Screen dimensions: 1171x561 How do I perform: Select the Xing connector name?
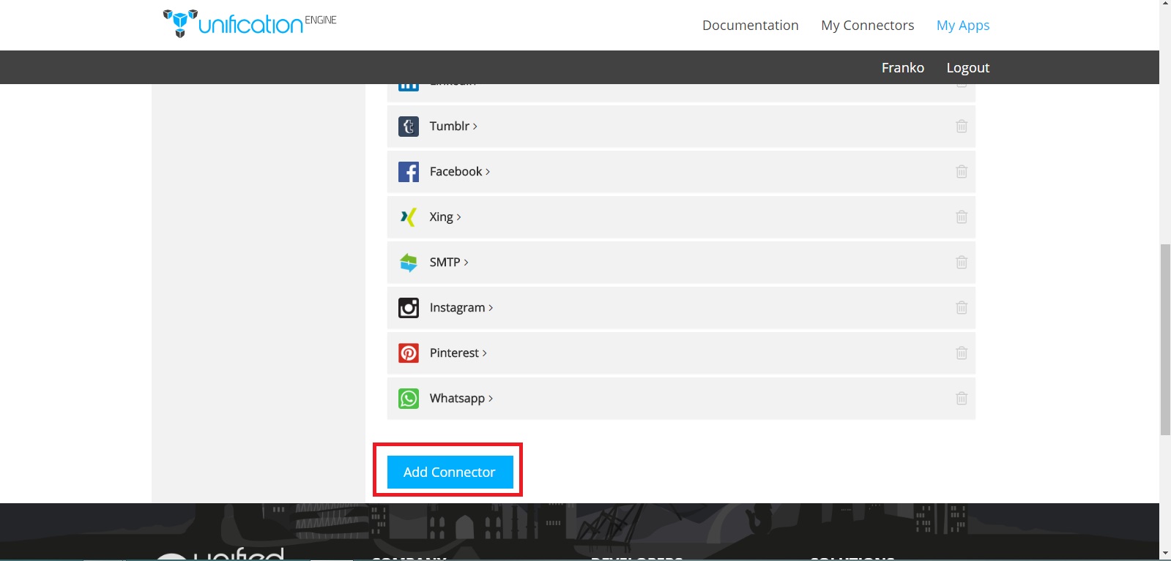[441, 217]
